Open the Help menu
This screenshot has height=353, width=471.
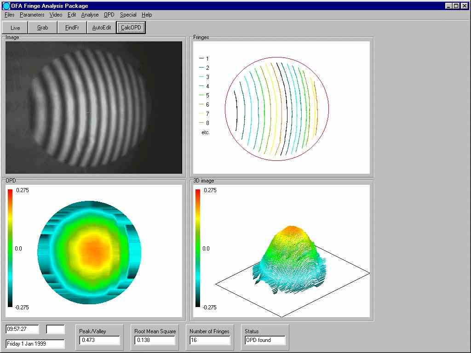click(147, 15)
